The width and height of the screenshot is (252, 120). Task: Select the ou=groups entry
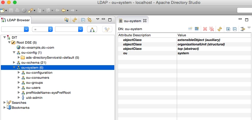(x=34, y=83)
